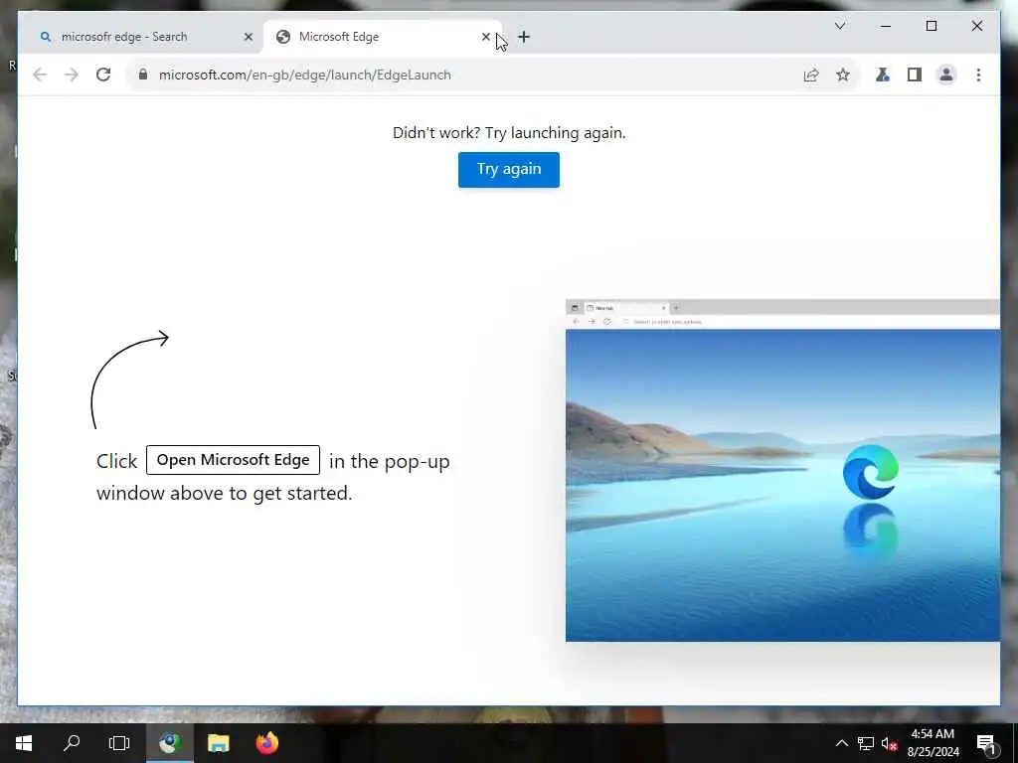Launch Firefox from the taskbar
1018x763 pixels.
[266, 743]
